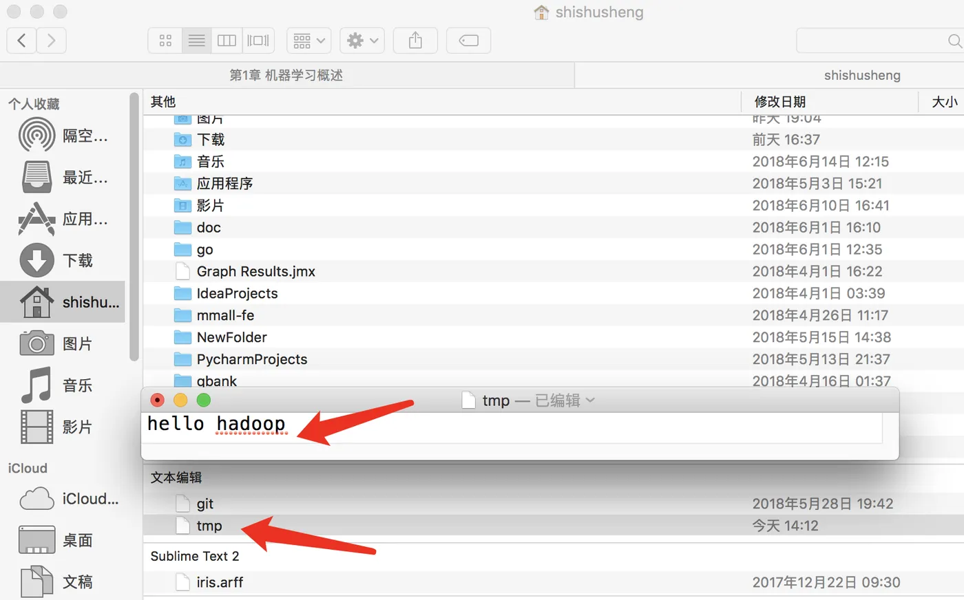Screen dimensions: 964x600
Task: Click the 2017年12月22日 09:30 date cell
Action: 826,582
